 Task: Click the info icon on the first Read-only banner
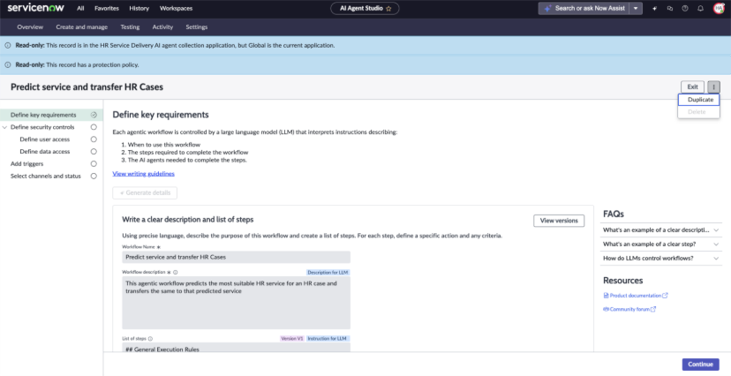tap(7, 46)
